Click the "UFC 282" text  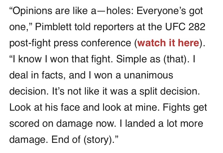tap(185, 27)
